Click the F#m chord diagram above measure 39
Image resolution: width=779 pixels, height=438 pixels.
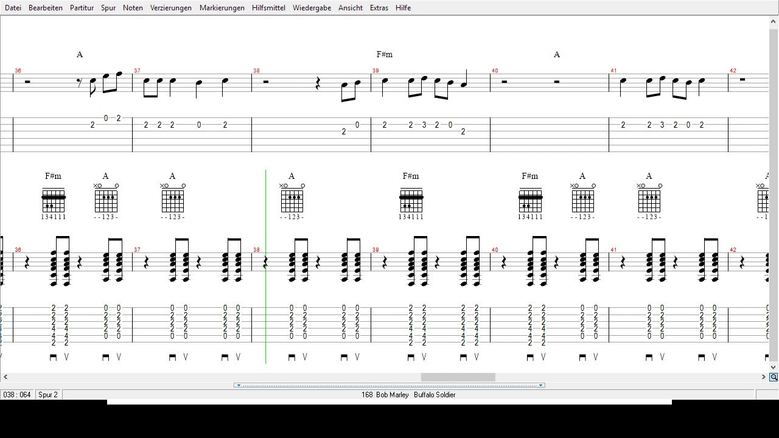[x=411, y=200]
